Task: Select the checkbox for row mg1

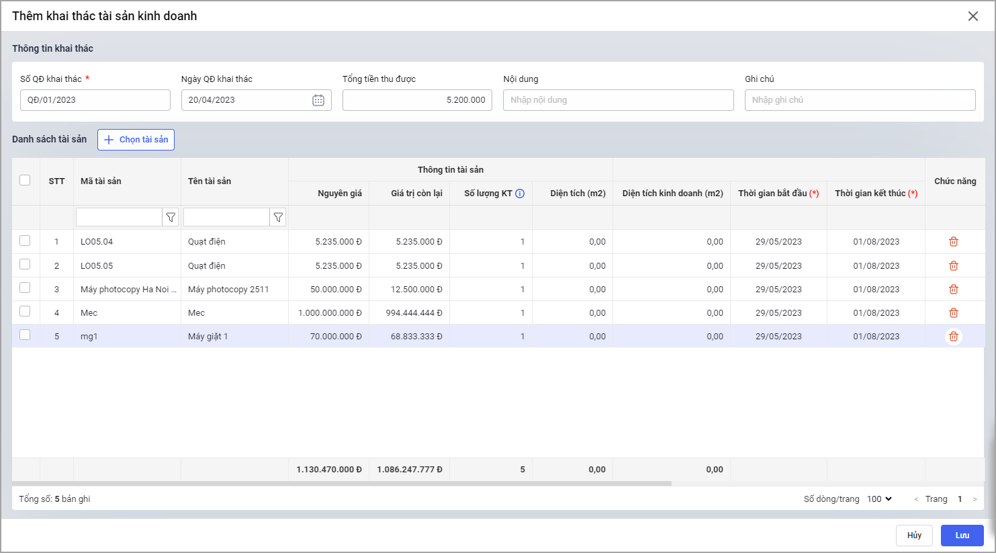Action: pos(25,335)
